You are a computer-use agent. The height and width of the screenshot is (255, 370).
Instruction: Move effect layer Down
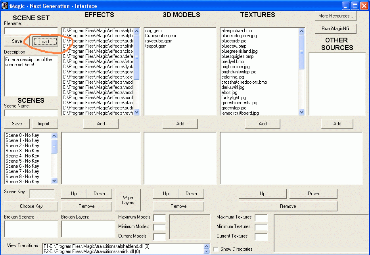point(100,194)
